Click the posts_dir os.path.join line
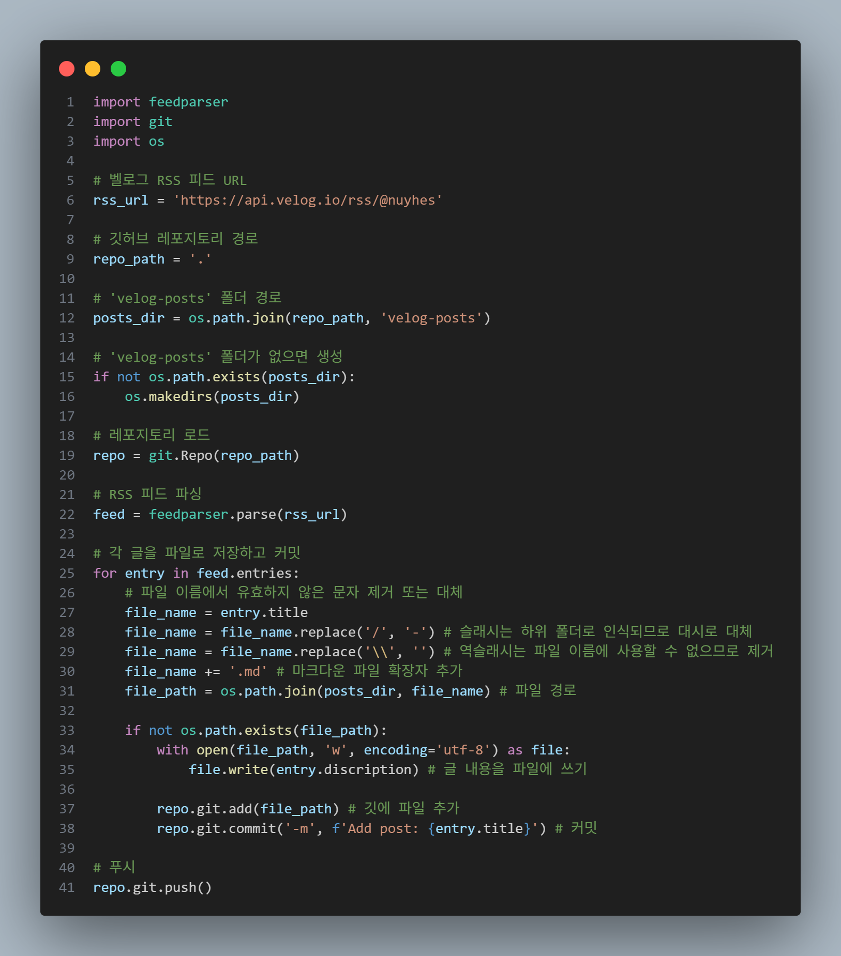 pyautogui.click(x=292, y=318)
